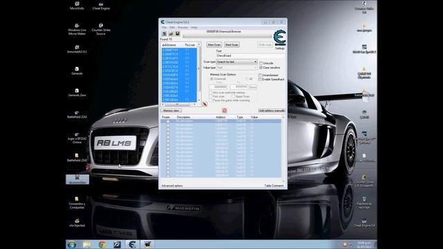Open the Edit menu
This screenshot has width=443, height=249.
172,28
